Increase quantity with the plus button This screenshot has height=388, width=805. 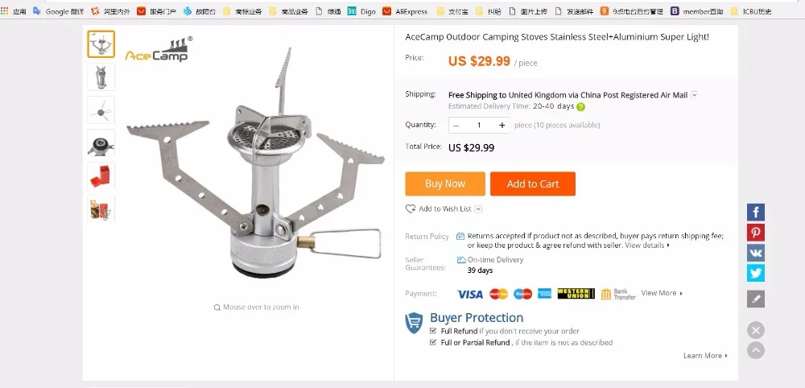click(x=502, y=126)
